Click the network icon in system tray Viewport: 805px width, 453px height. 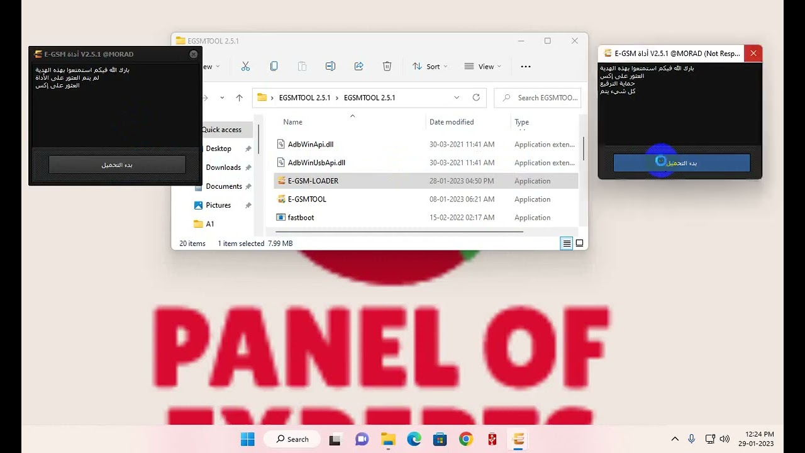709,439
